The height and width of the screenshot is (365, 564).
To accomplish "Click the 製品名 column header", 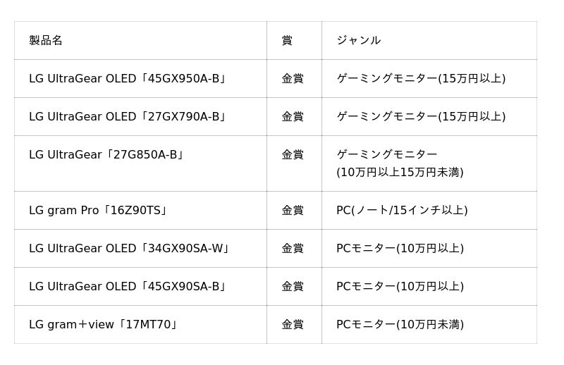I will tap(46, 40).
